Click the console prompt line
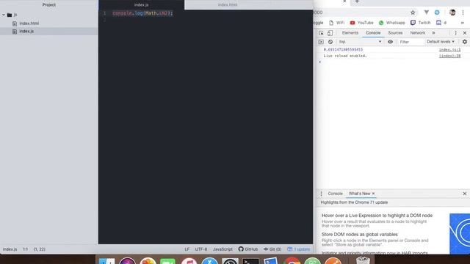The image size is (470, 264). [393, 62]
